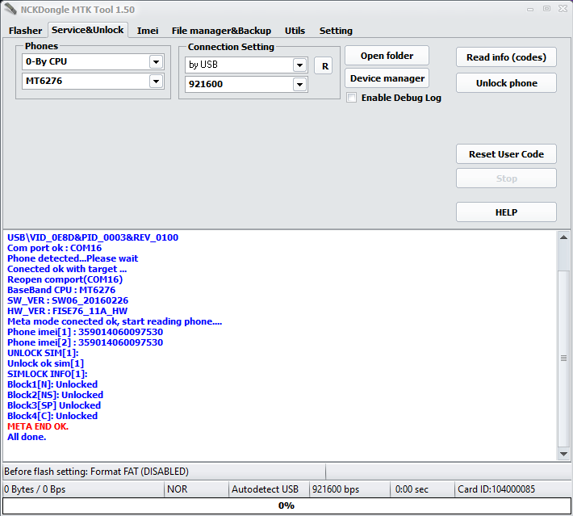Click the USB\VID_0E8D&PID_0003 log line
573x516 pixels.
(x=93, y=237)
